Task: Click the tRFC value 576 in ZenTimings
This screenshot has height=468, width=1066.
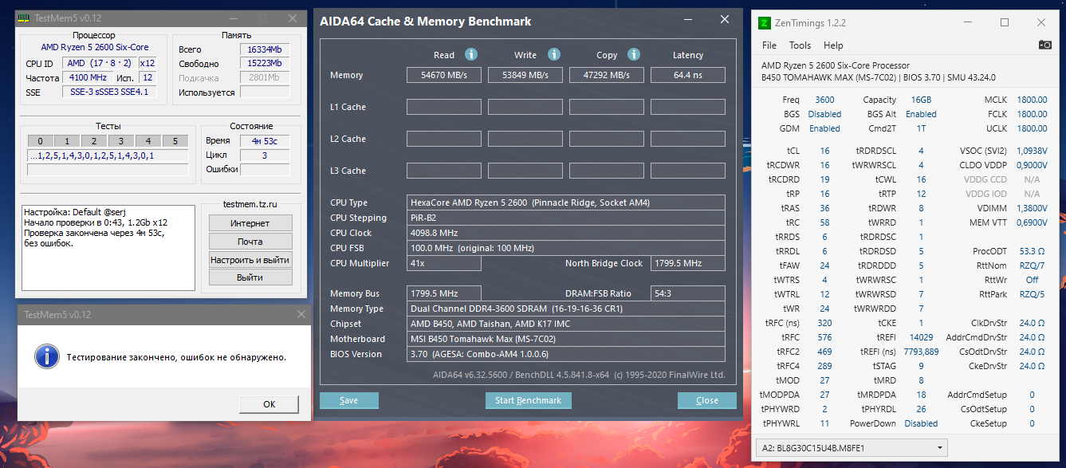Action: point(824,337)
